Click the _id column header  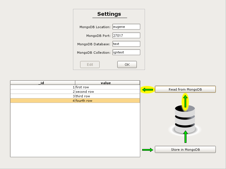coord(42,83)
